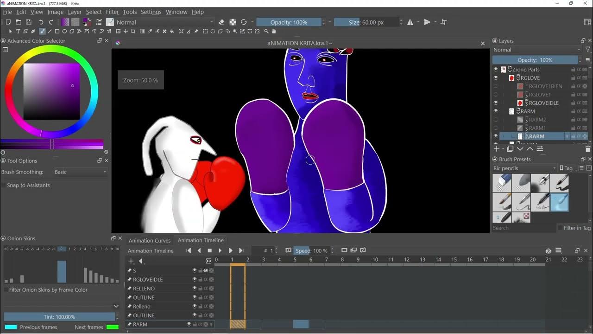Play the animation
The width and height of the screenshot is (593, 334).
coord(220,250)
